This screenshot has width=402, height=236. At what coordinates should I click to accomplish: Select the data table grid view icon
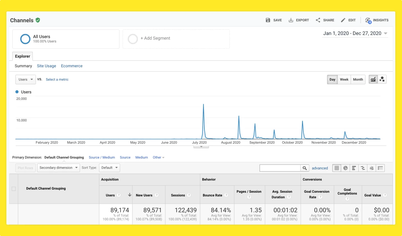337,168
